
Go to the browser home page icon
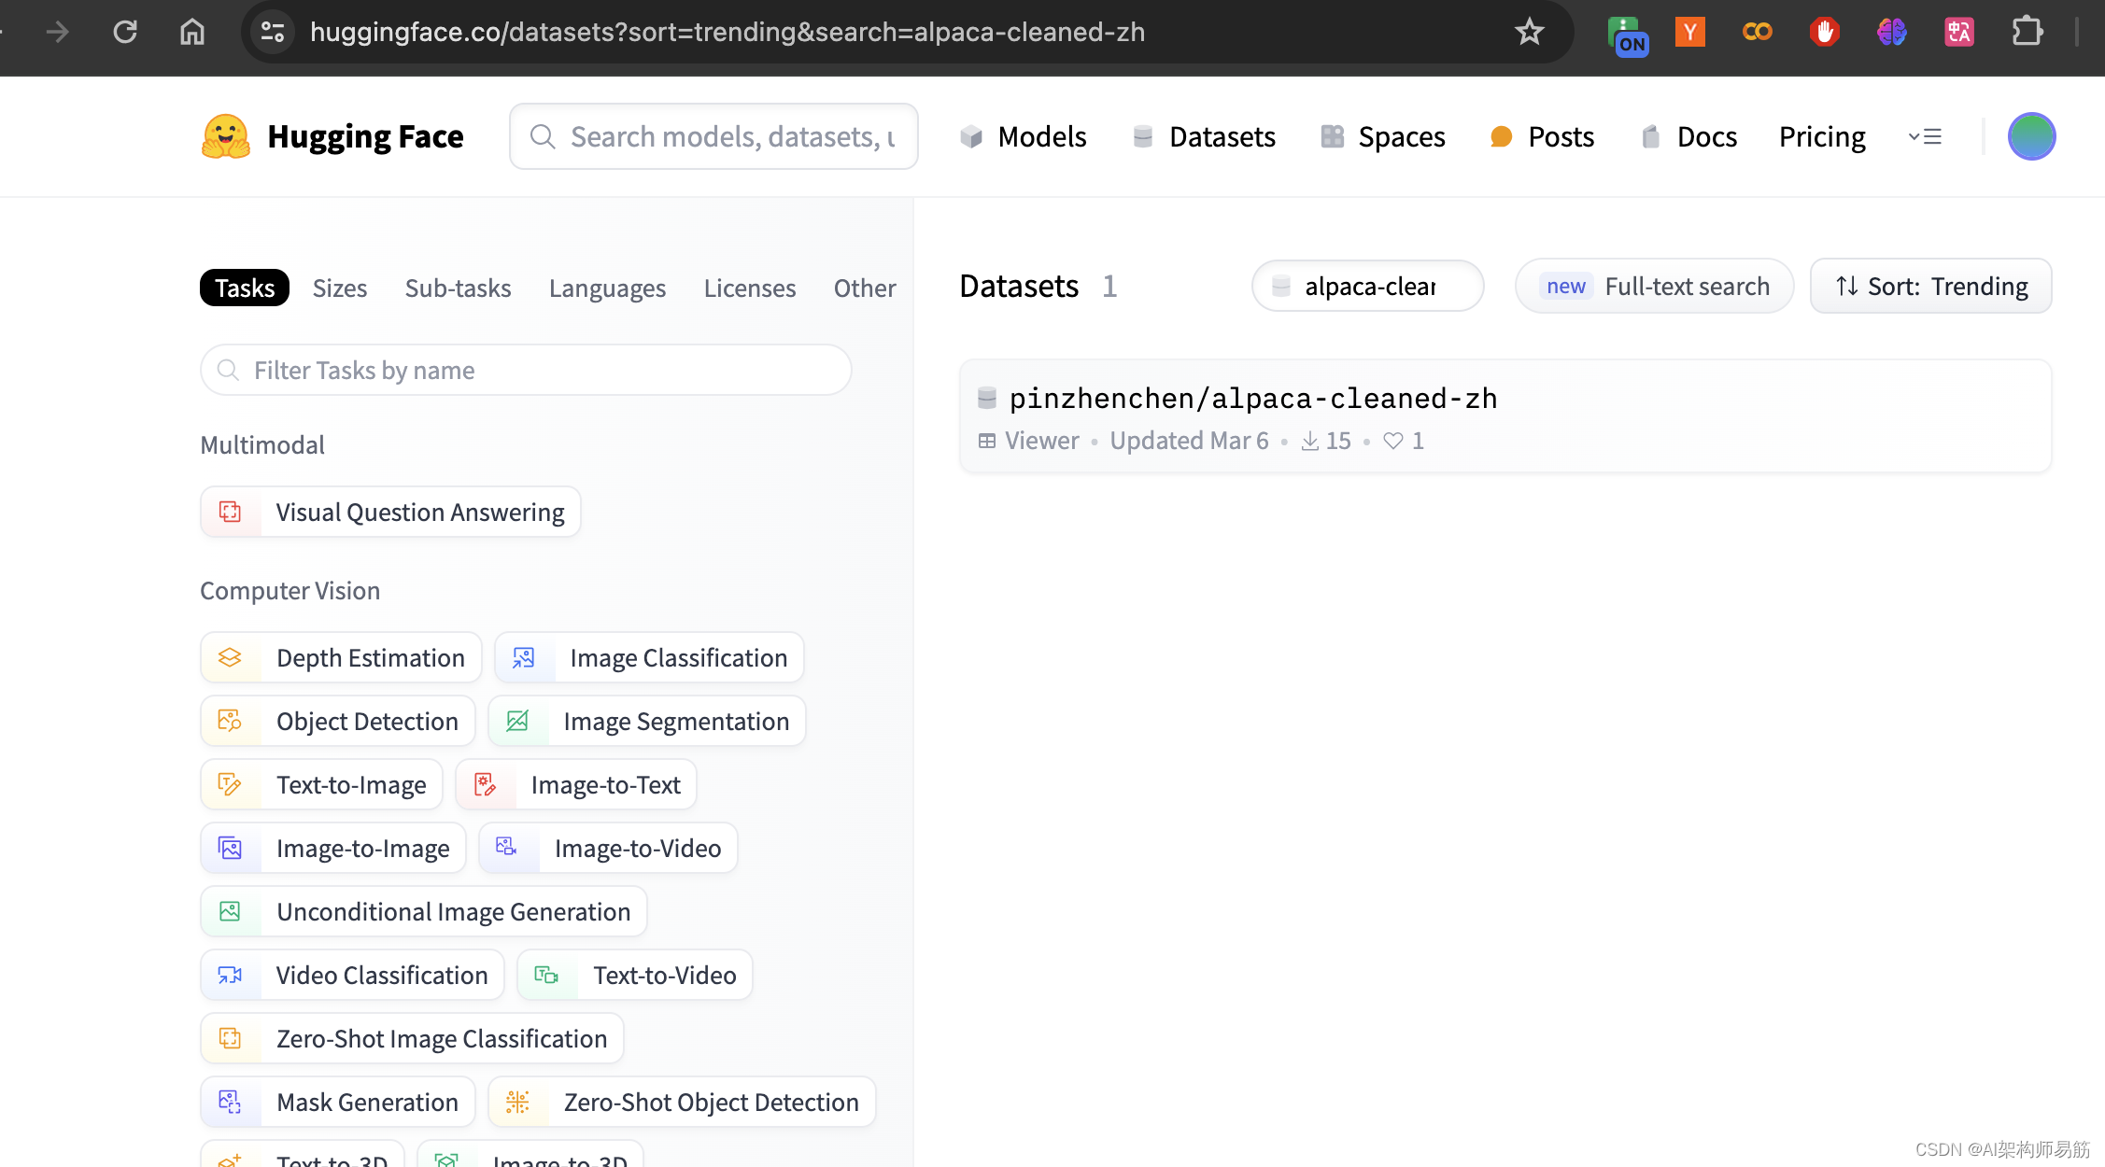coord(192,32)
